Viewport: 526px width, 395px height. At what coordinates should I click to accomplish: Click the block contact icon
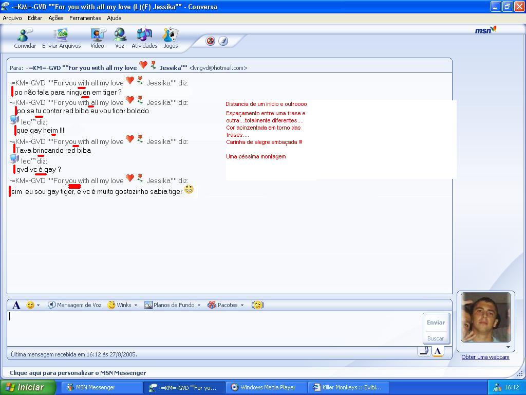coord(210,41)
